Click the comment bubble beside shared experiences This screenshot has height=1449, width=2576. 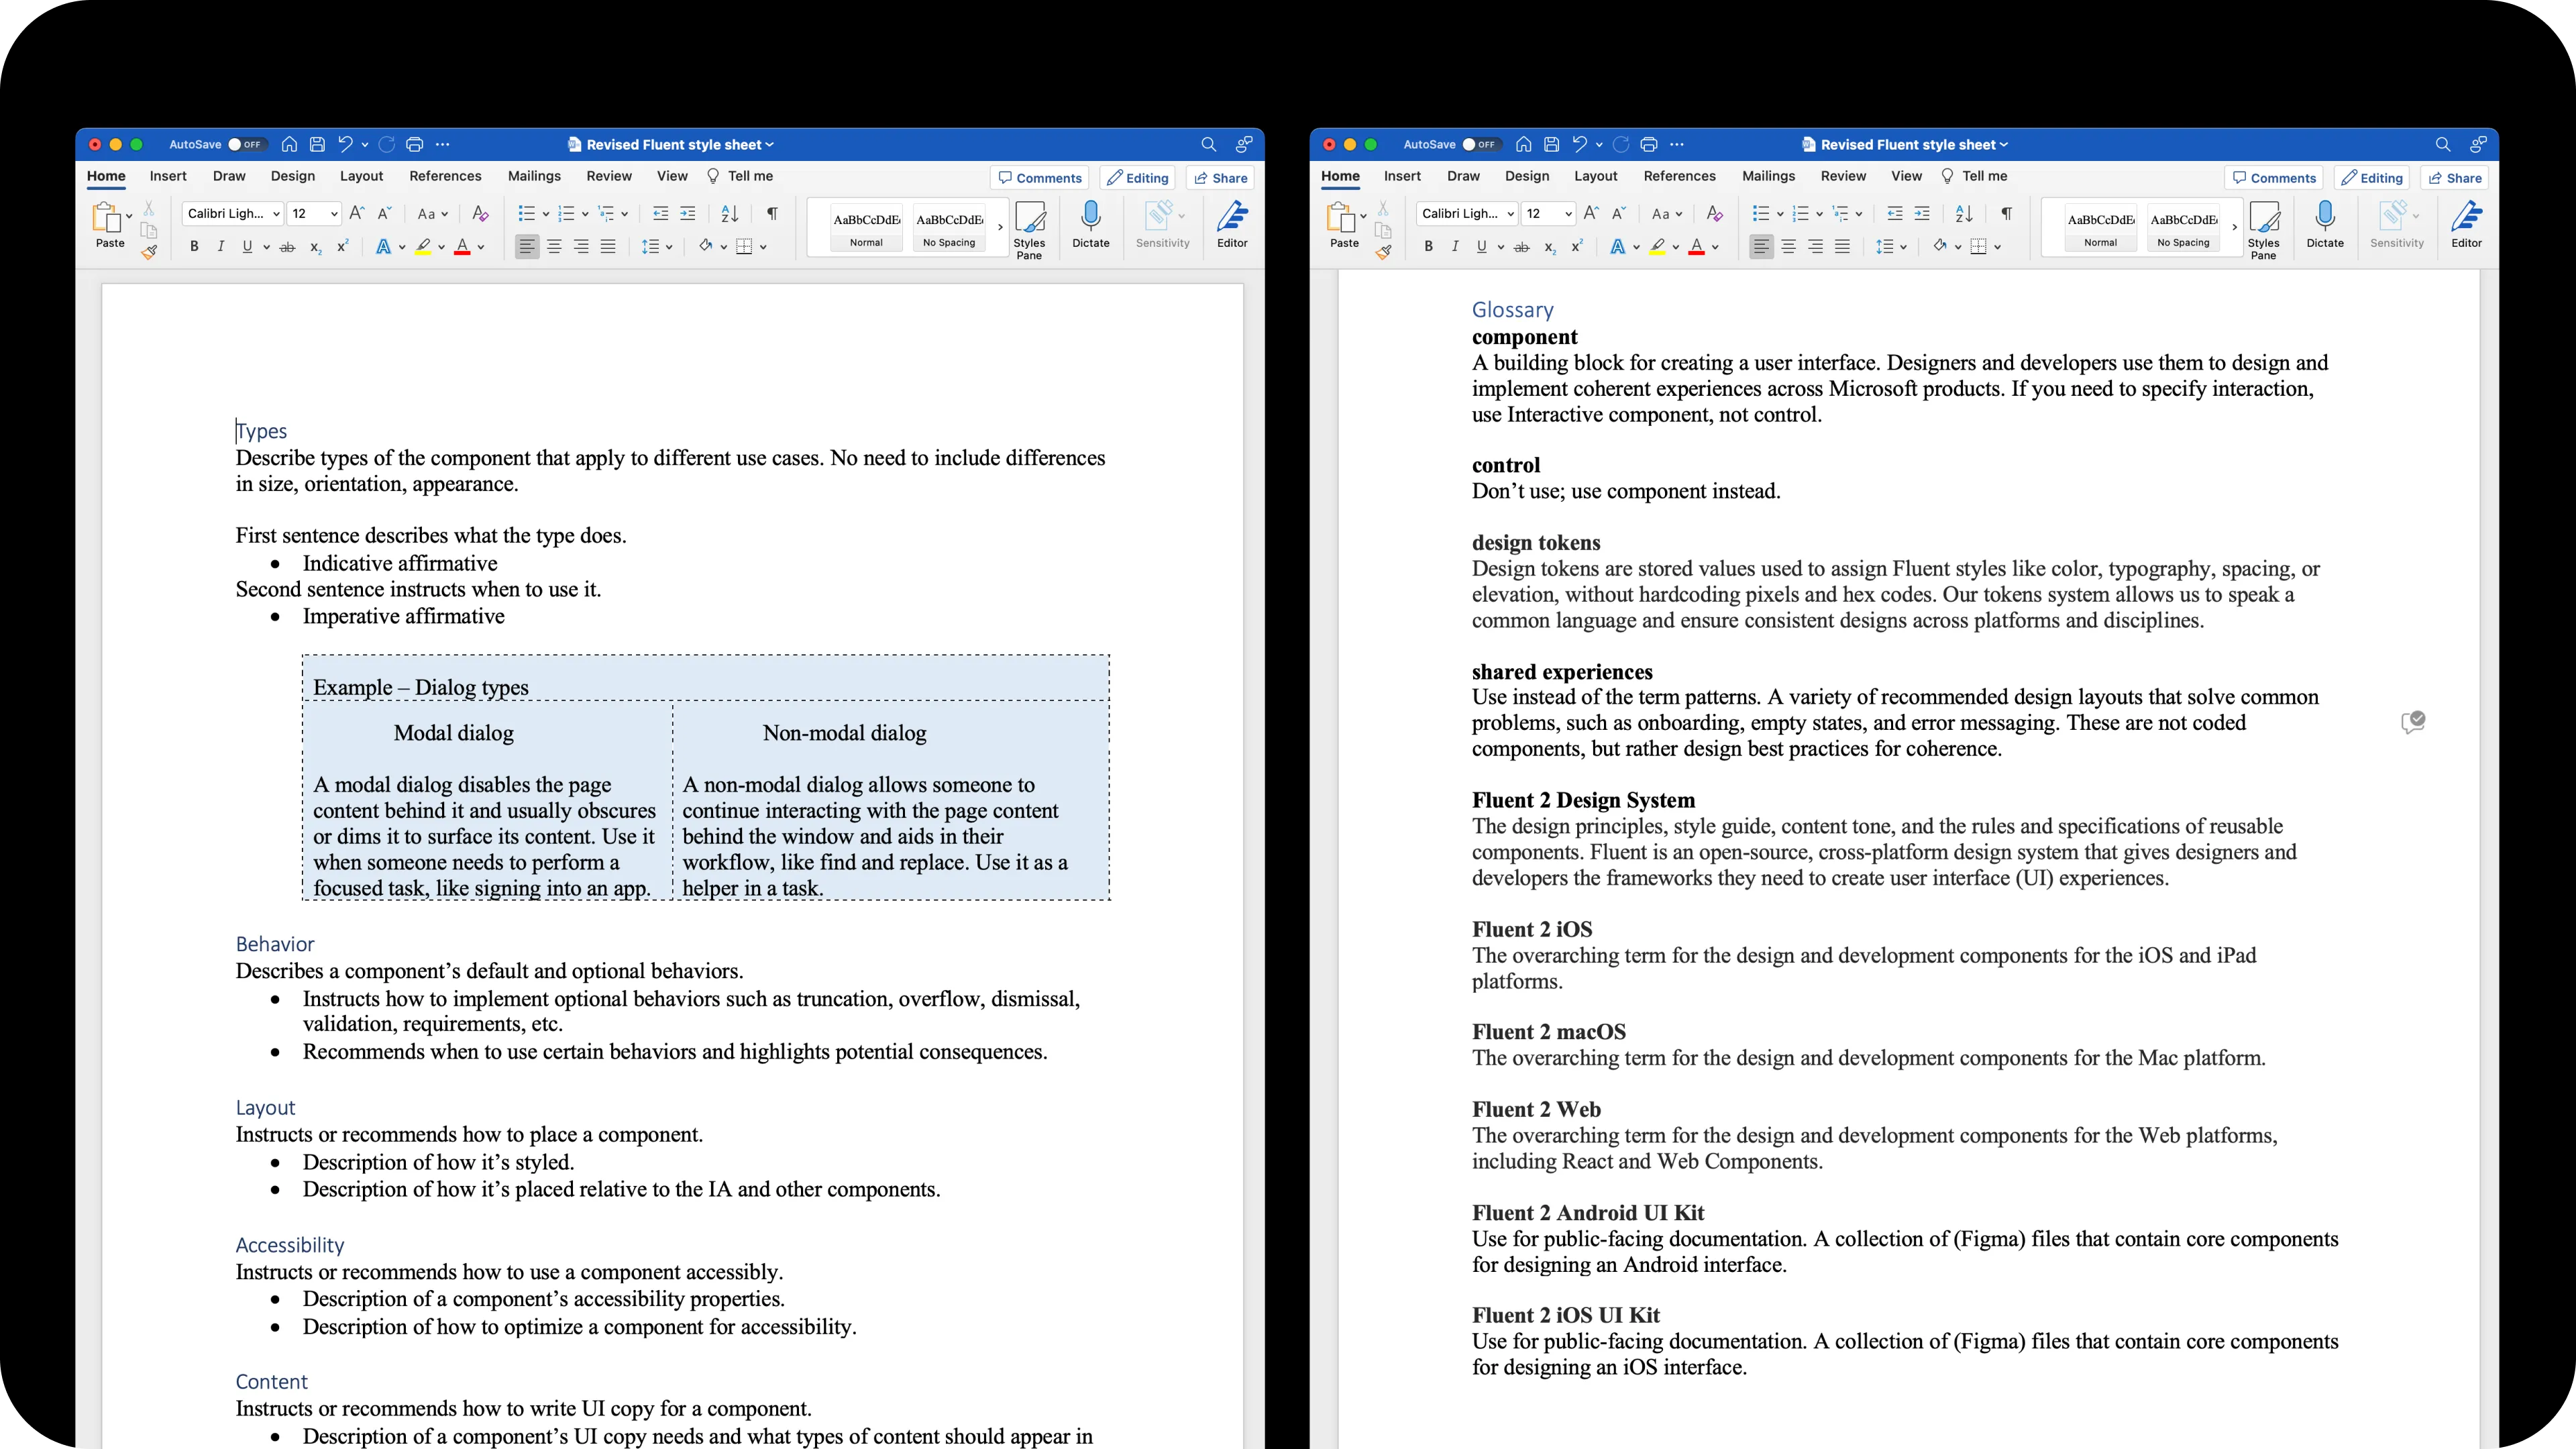point(2413,722)
